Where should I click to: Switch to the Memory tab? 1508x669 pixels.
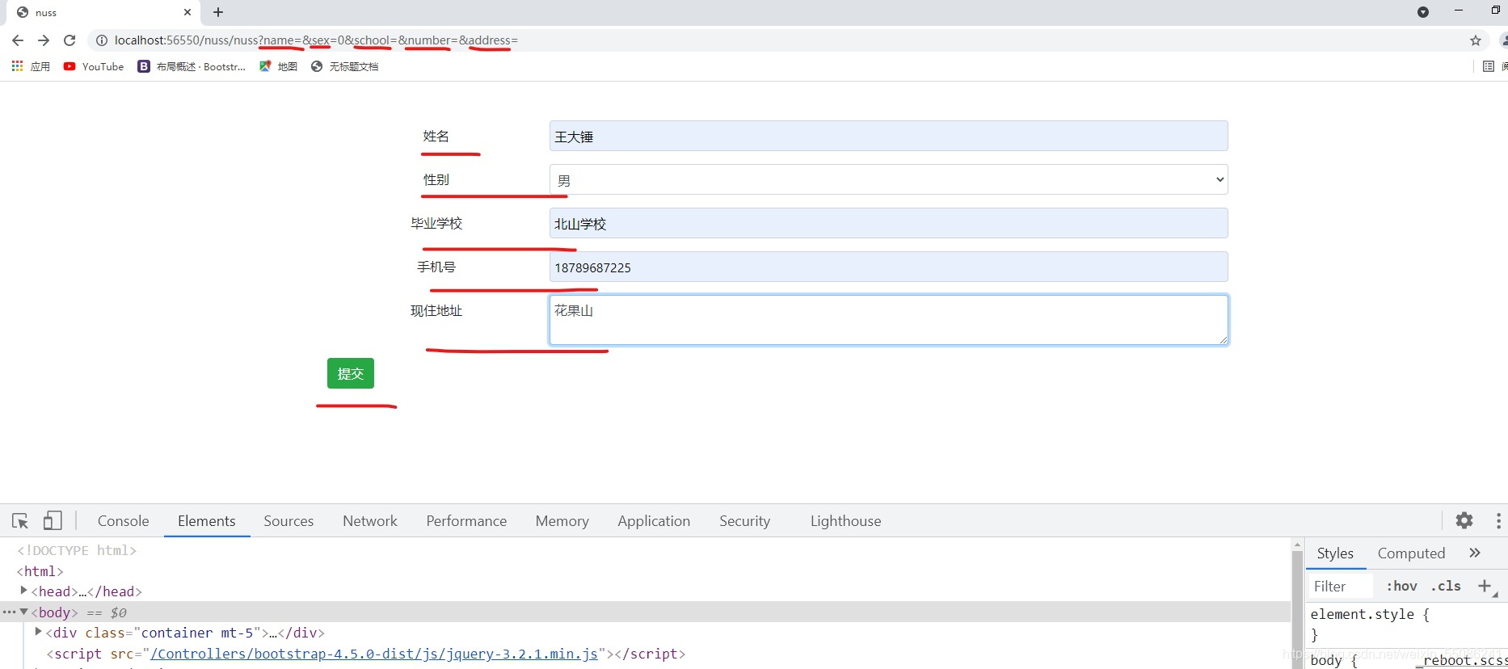[562, 521]
